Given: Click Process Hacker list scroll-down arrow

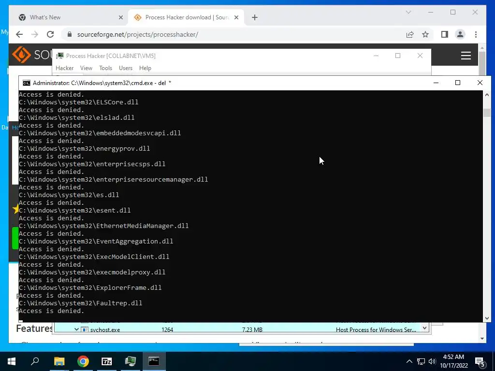Looking at the screenshot, I should pyautogui.click(x=424, y=328).
